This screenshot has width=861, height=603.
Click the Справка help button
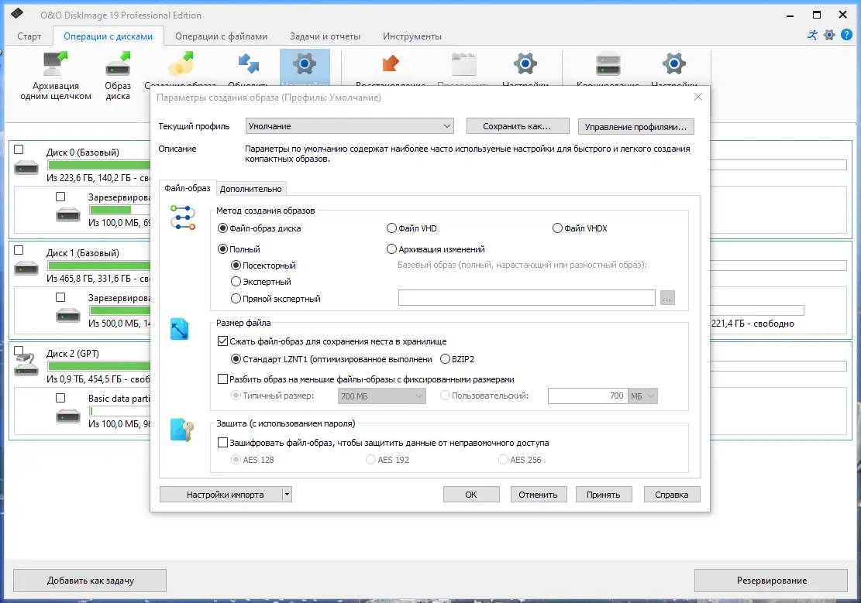tap(672, 495)
